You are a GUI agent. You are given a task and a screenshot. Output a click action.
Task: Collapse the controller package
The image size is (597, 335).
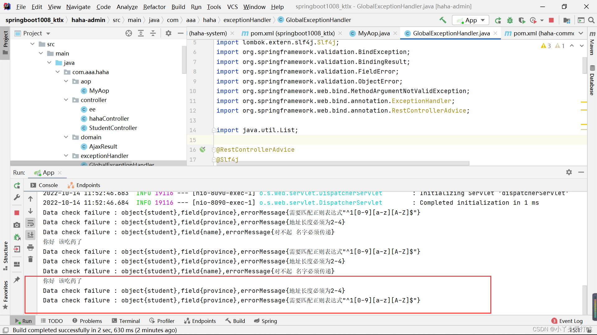(x=66, y=100)
